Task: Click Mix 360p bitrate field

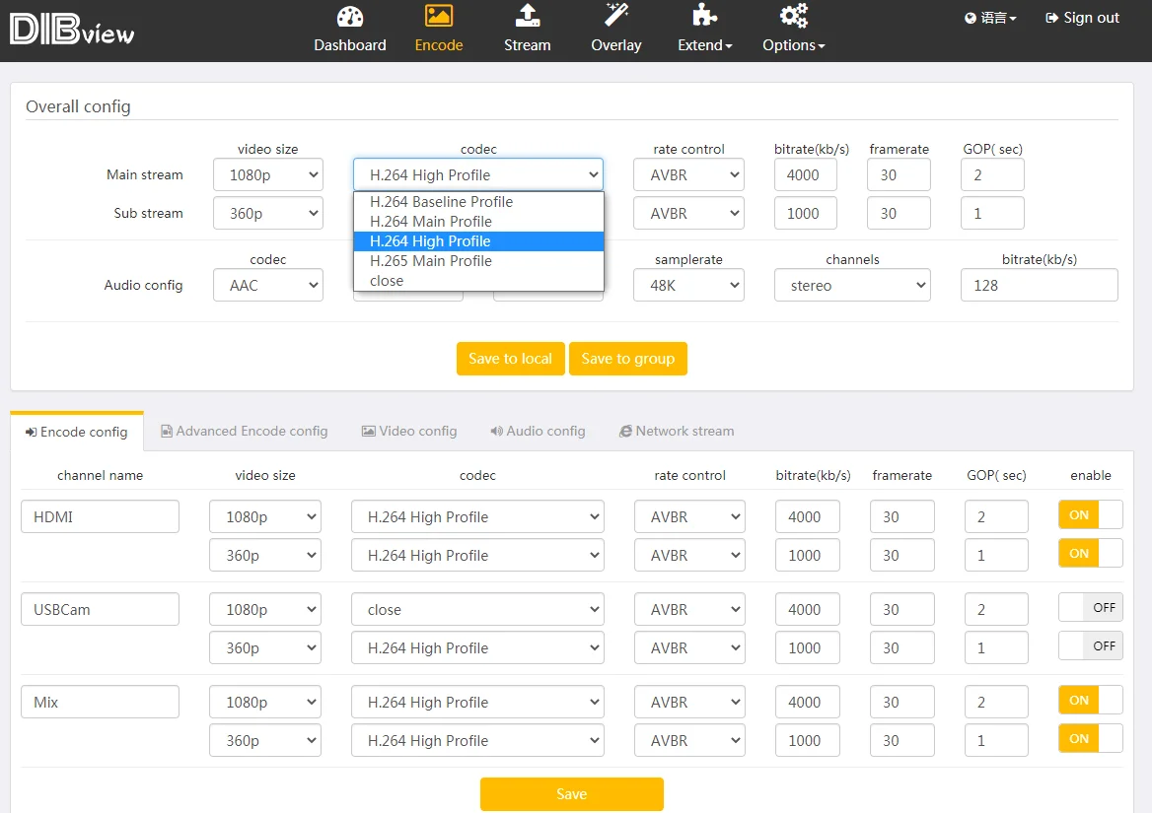Action: [808, 741]
